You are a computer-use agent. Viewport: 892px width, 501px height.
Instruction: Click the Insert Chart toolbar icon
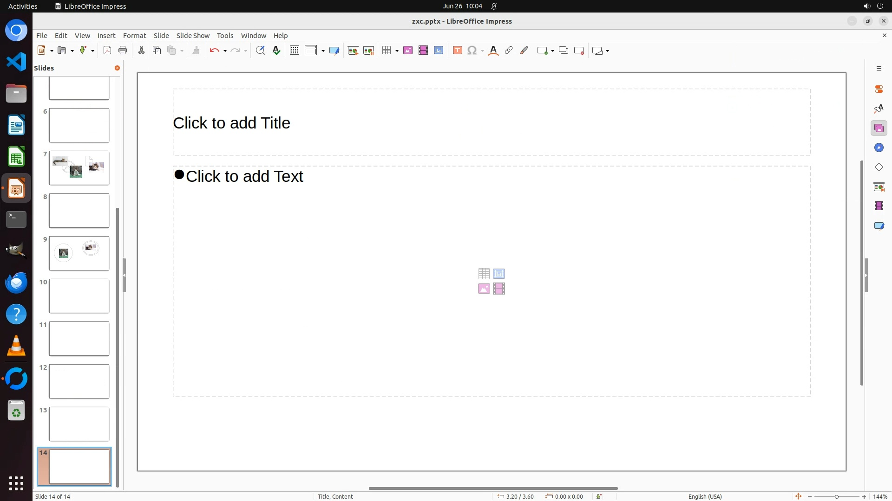tap(439, 51)
